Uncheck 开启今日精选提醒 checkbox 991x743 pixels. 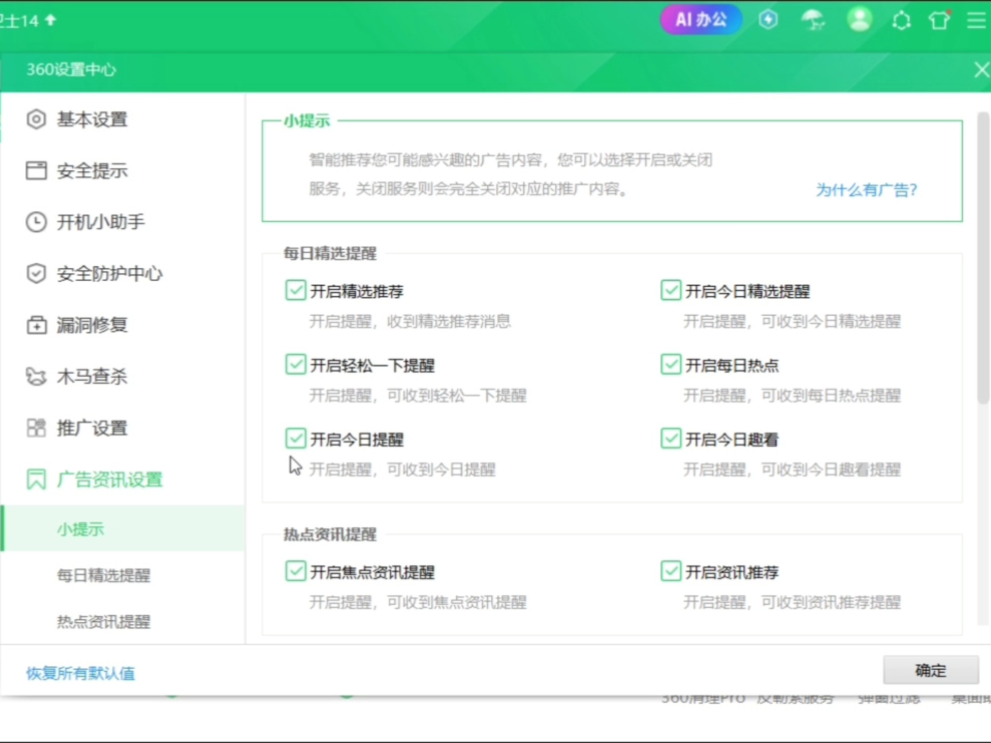[x=670, y=290]
